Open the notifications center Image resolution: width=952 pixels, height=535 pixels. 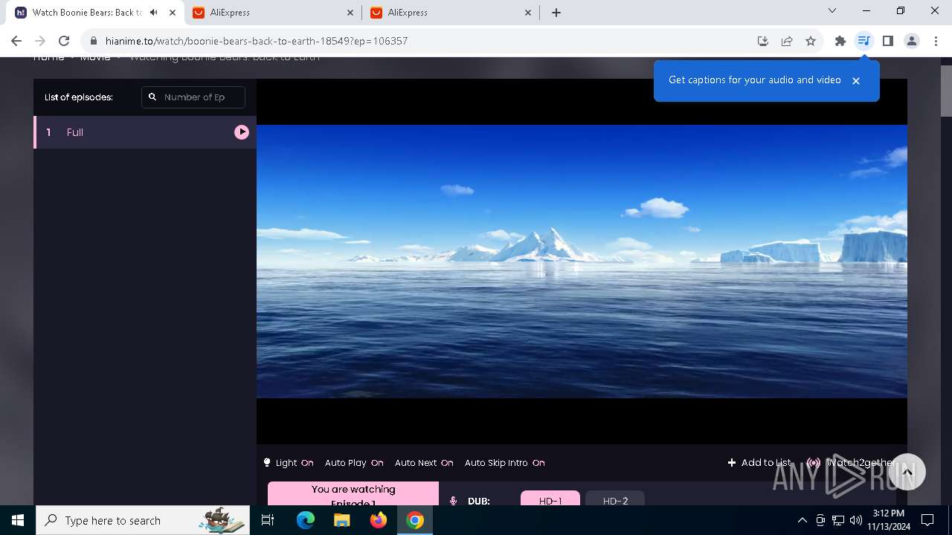pos(927,520)
